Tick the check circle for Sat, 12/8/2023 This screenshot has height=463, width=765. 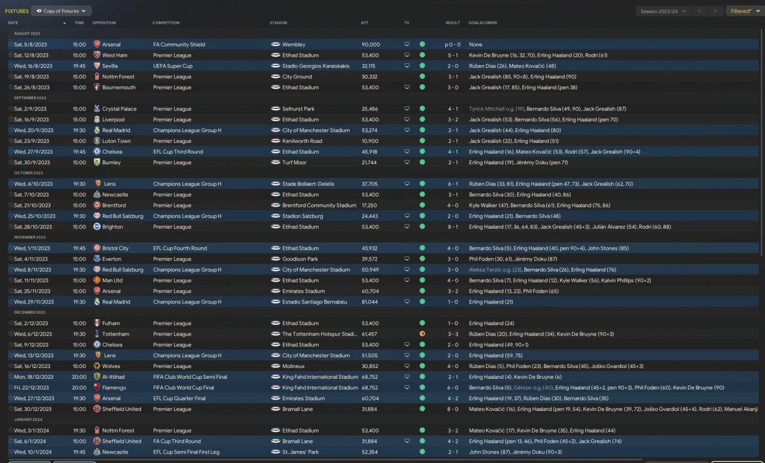coord(11,55)
